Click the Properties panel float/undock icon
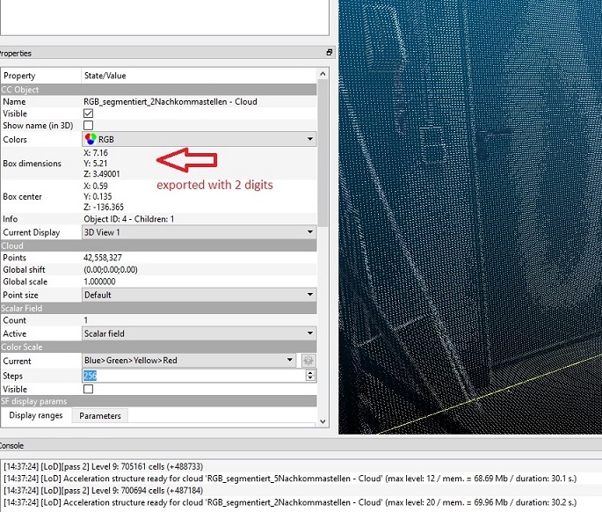 point(330,53)
